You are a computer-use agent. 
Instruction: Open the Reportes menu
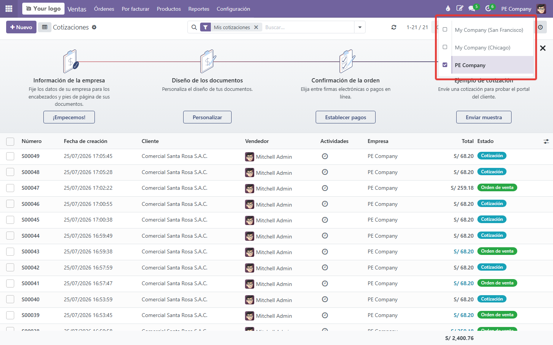199,9
